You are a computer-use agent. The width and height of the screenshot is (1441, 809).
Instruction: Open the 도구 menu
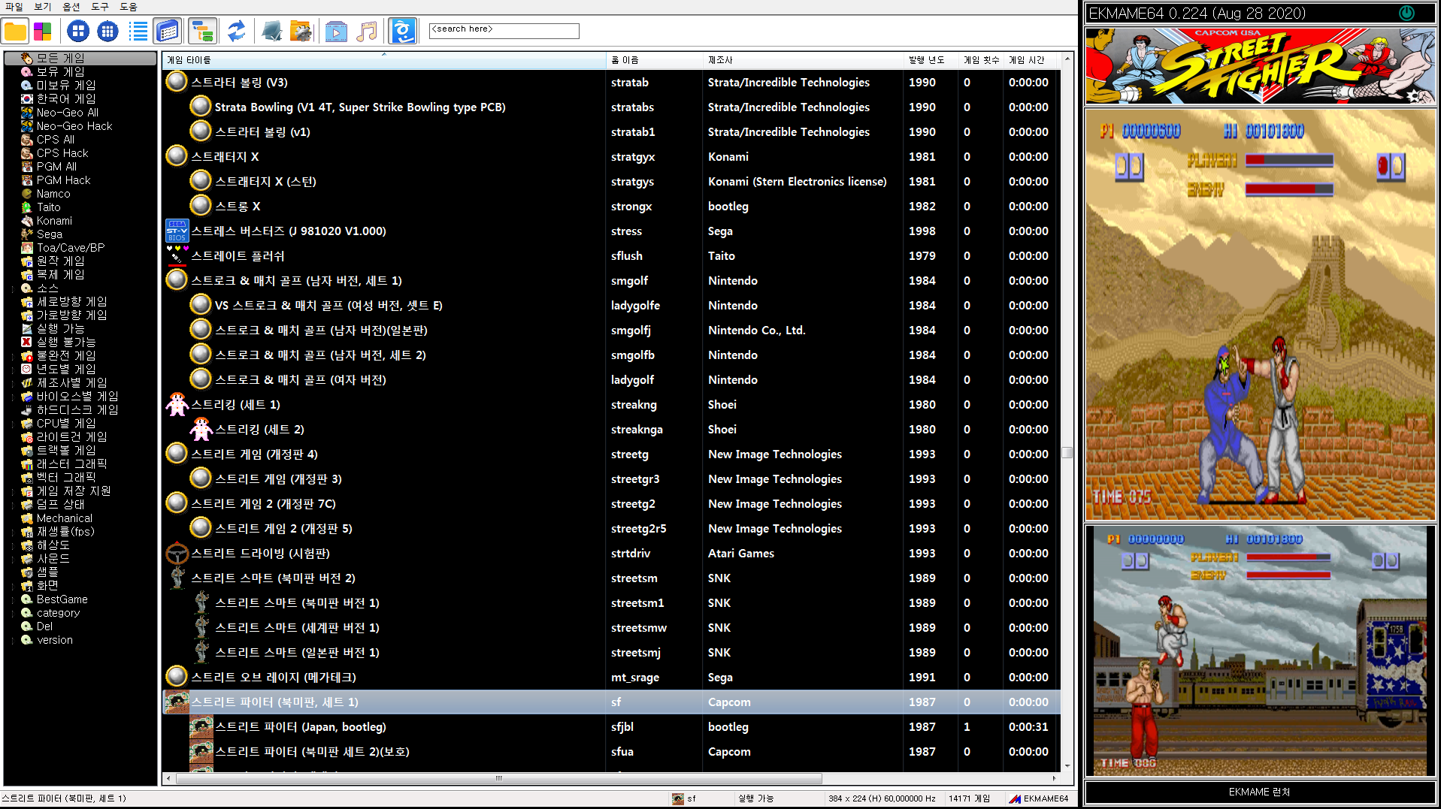[100, 7]
